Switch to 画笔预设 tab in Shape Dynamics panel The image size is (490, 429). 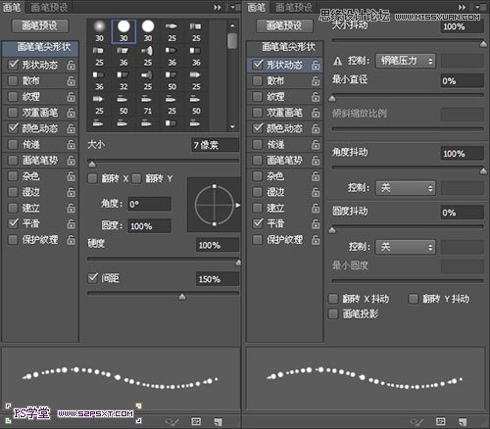tap(294, 7)
